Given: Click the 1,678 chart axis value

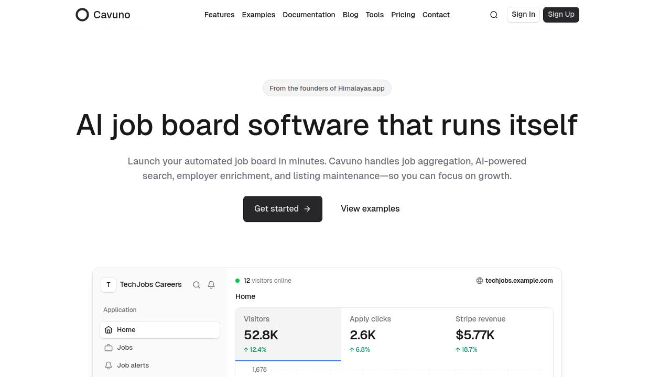Looking at the screenshot, I should [x=259, y=370].
